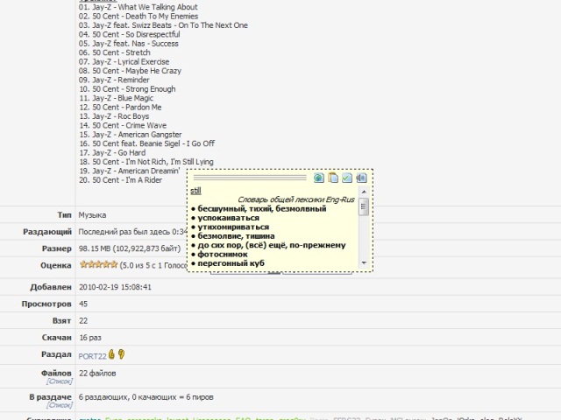
Task: Click the "Раздающий" row label
Action: click(x=47, y=232)
